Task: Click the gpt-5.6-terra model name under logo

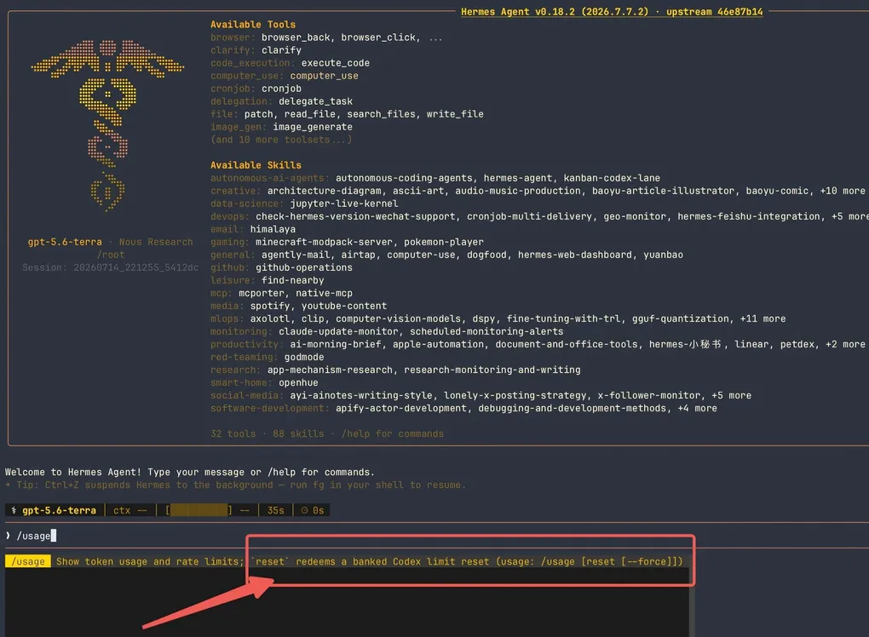Action: tap(65, 242)
